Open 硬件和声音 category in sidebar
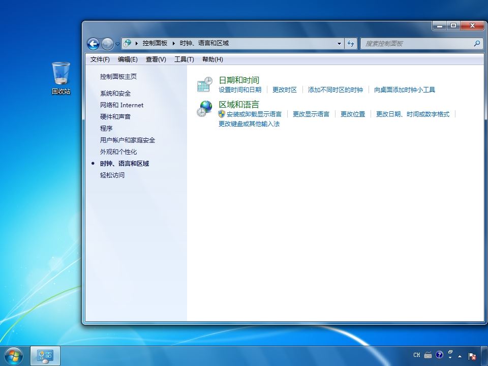Viewport: 488px width, 366px height. [x=115, y=117]
